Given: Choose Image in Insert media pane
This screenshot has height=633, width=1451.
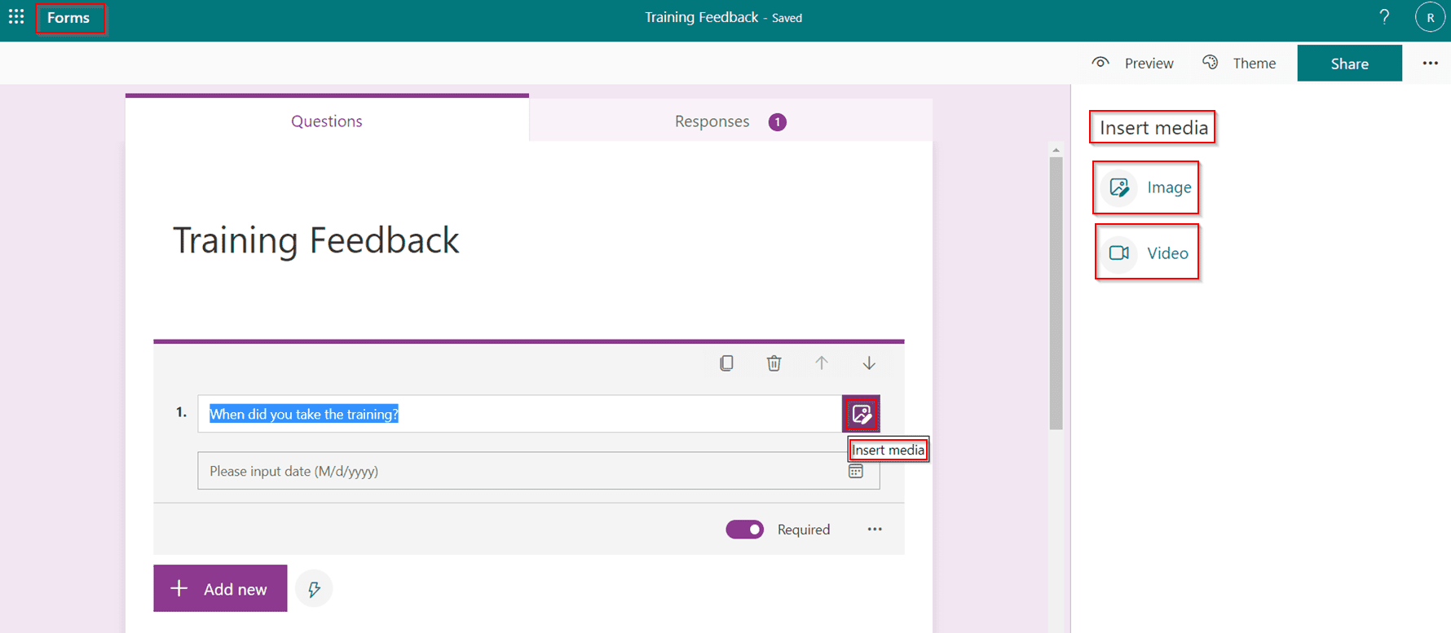Looking at the screenshot, I should 1146,187.
